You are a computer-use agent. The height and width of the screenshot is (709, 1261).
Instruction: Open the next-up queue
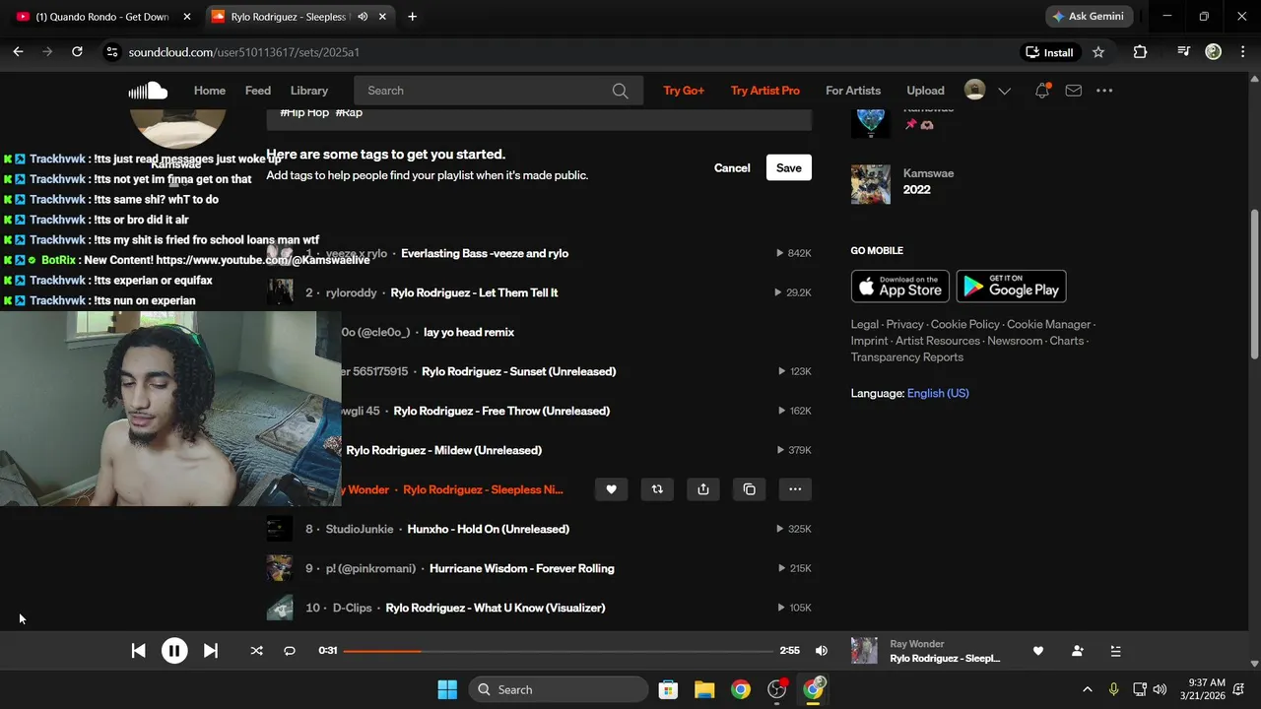1115,651
